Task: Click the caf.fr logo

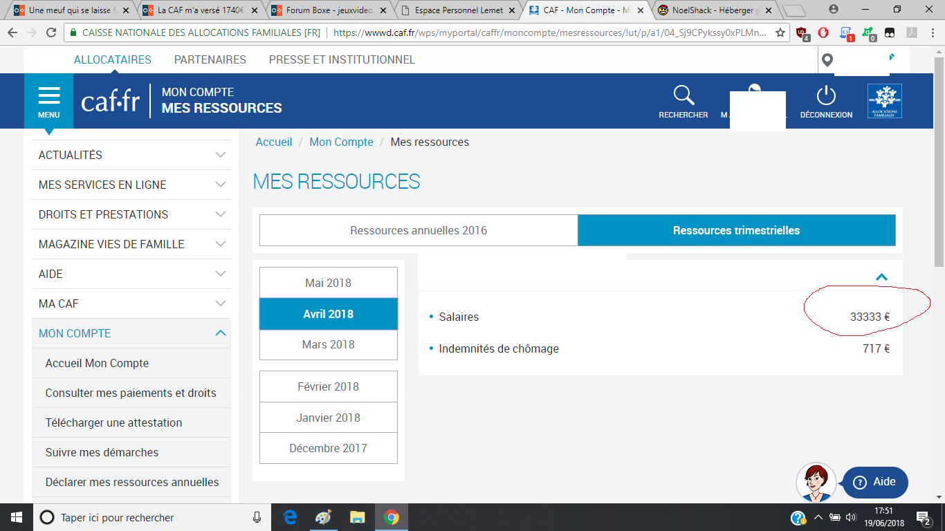Action: point(110,101)
